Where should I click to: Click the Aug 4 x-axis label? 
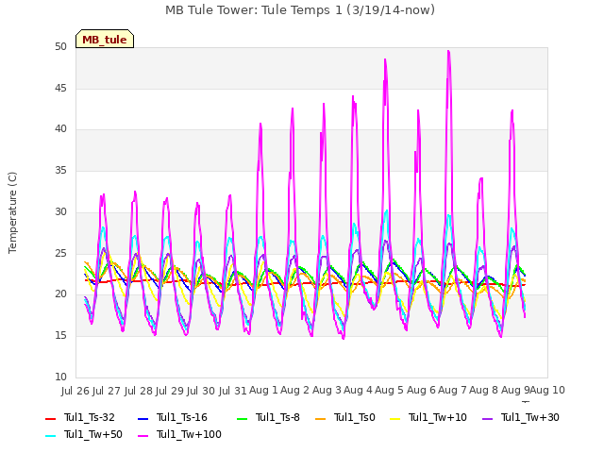(358, 390)
